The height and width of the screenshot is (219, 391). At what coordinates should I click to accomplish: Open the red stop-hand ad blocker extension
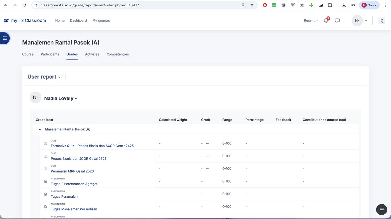(x=265, y=5)
